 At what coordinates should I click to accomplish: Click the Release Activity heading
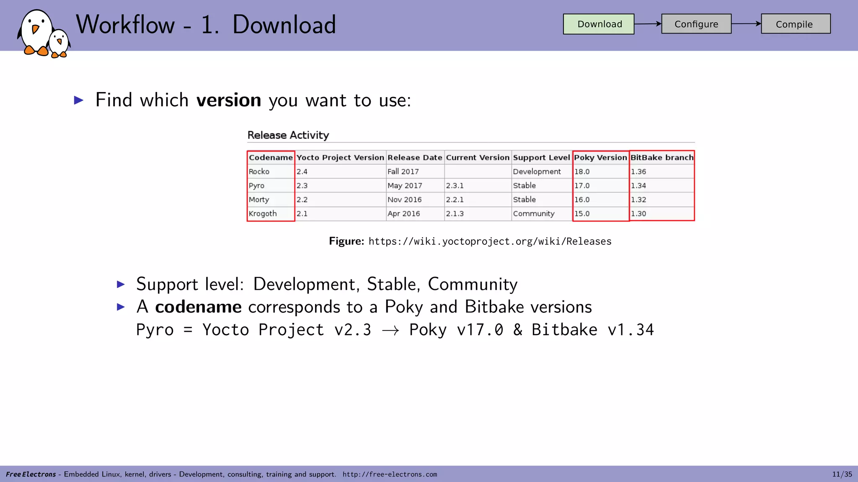tap(288, 135)
